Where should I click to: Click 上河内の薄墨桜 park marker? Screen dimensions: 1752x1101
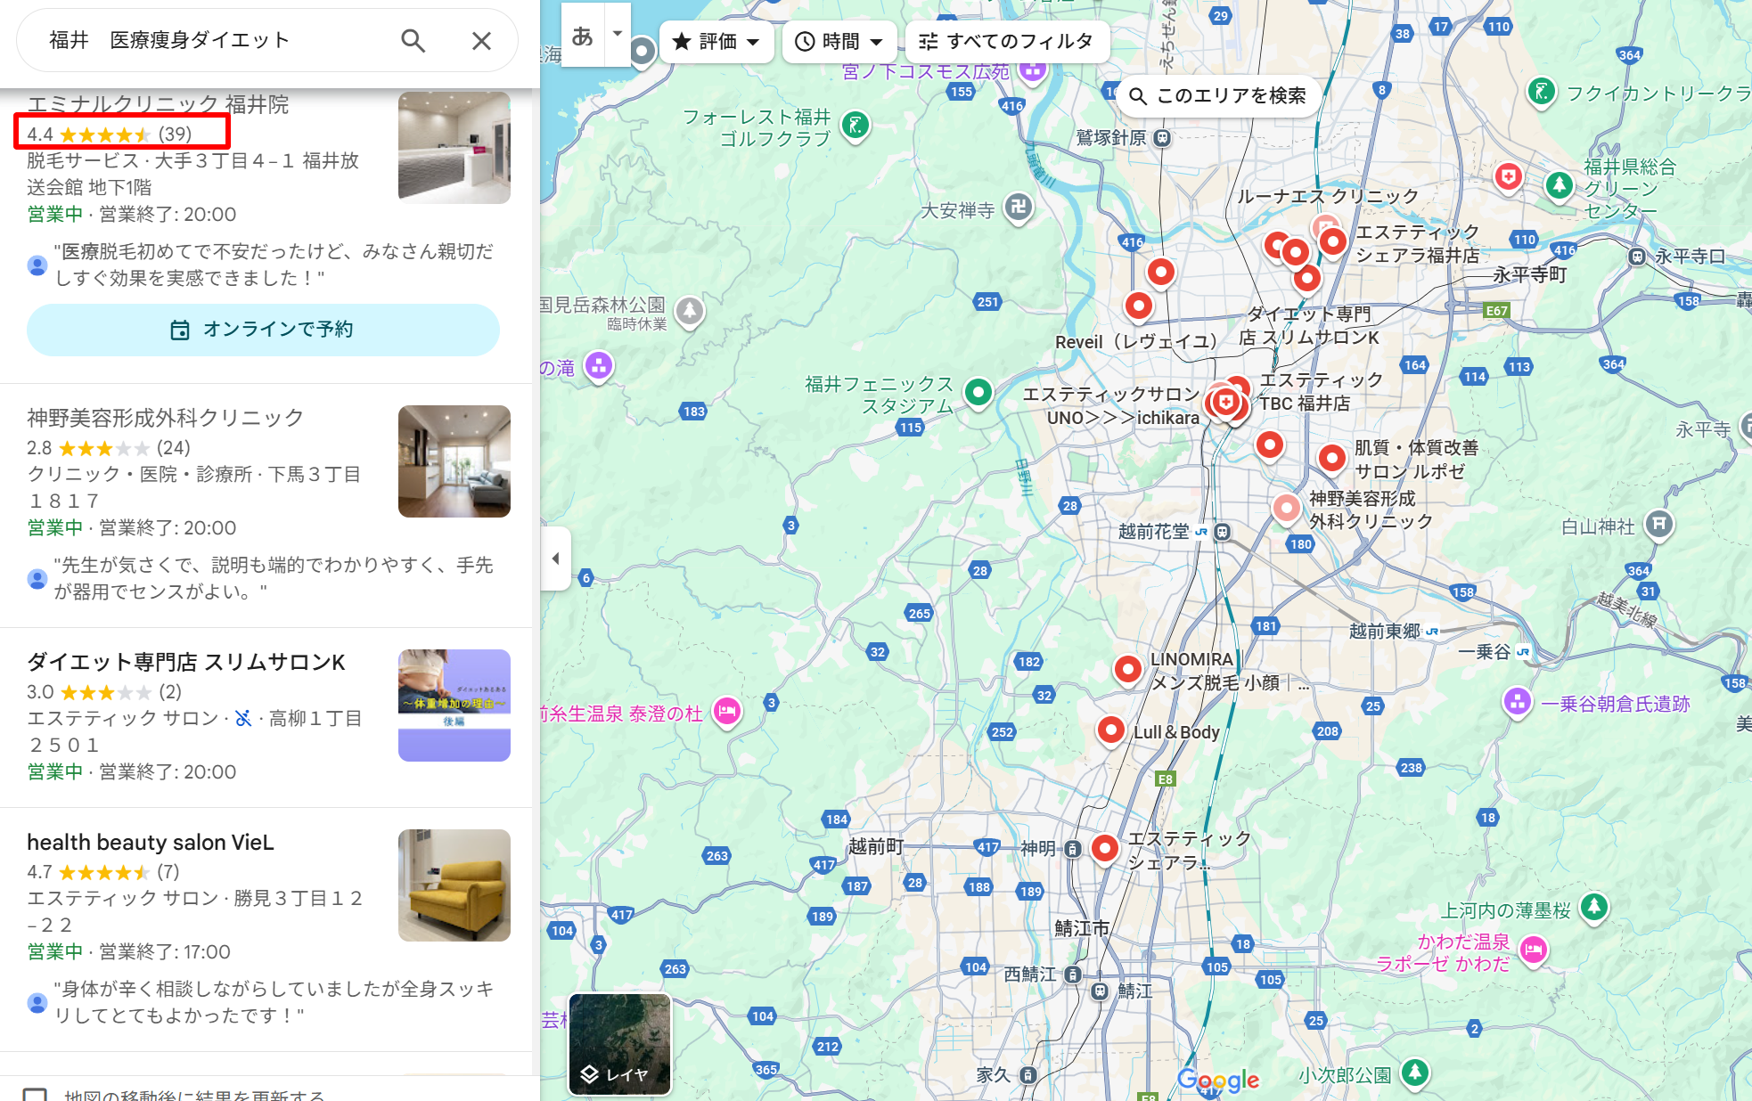[x=1594, y=907]
